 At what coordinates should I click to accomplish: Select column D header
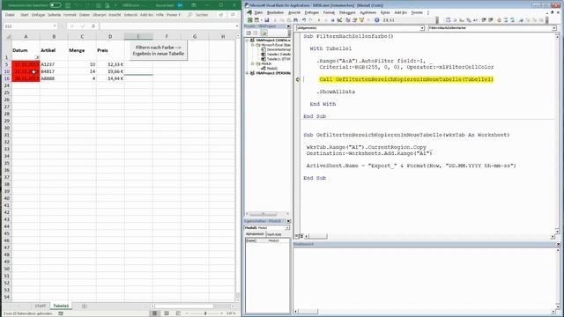pos(110,37)
